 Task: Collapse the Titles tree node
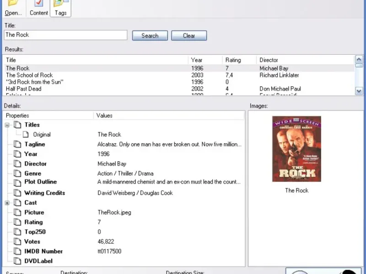click(x=7, y=125)
